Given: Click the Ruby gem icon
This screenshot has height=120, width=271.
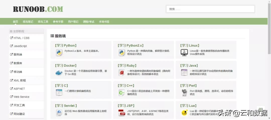Looking at the screenshot, I should click(x=122, y=73).
